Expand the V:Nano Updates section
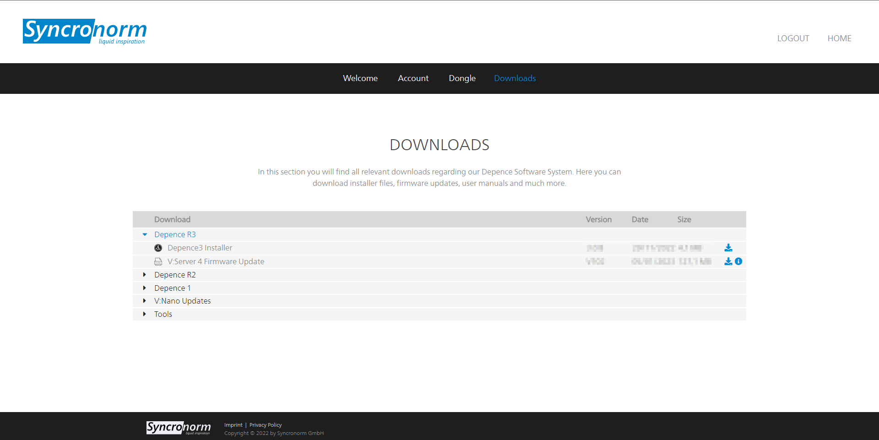The height and width of the screenshot is (440, 879). coord(145,301)
